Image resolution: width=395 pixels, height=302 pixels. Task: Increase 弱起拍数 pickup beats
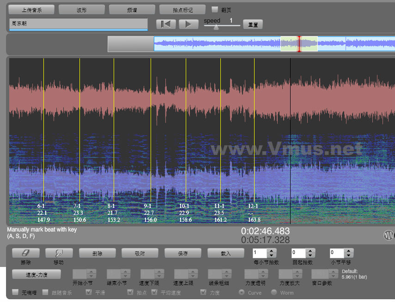(310, 251)
